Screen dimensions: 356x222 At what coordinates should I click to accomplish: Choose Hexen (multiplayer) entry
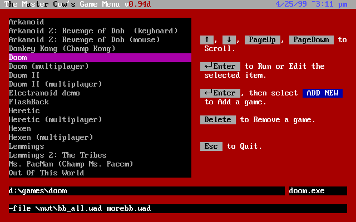pos(100,137)
